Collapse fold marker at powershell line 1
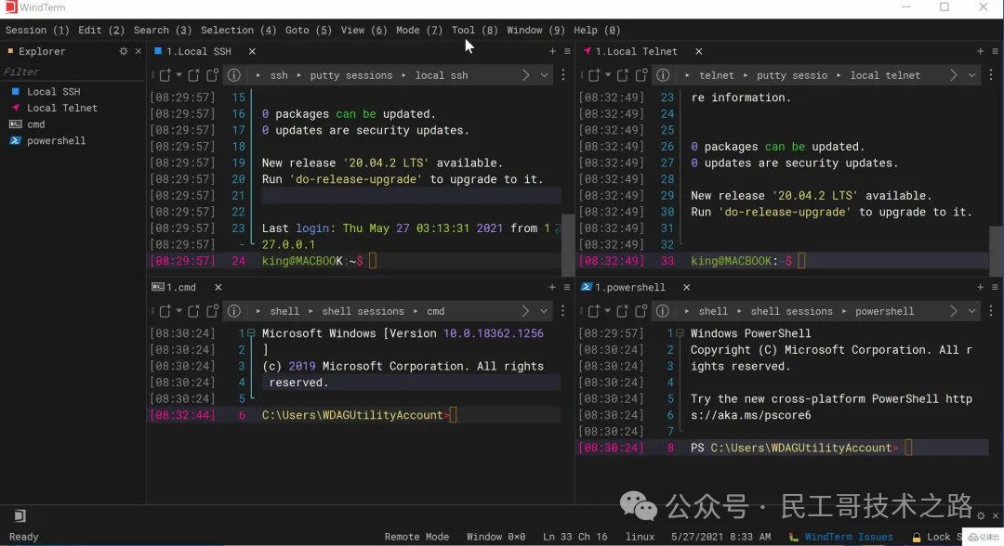This screenshot has height=546, width=1004. [x=680, y=333]
